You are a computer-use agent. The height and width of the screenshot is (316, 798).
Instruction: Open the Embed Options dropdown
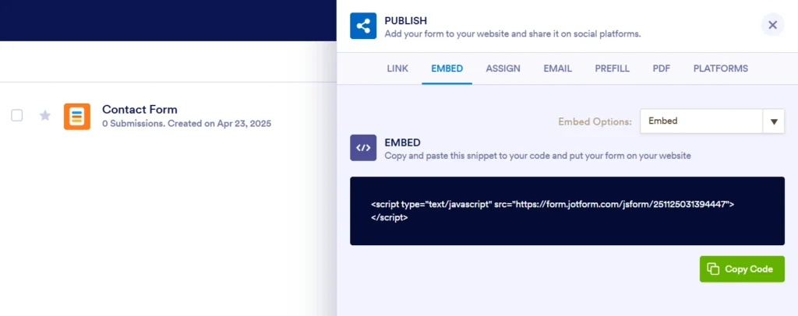tap(712, 121)
